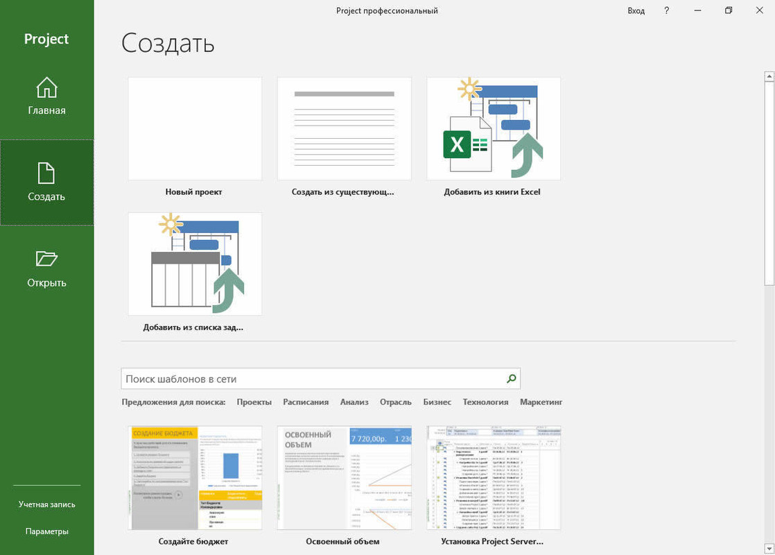Minimize the Project window

tap(697, 10)
